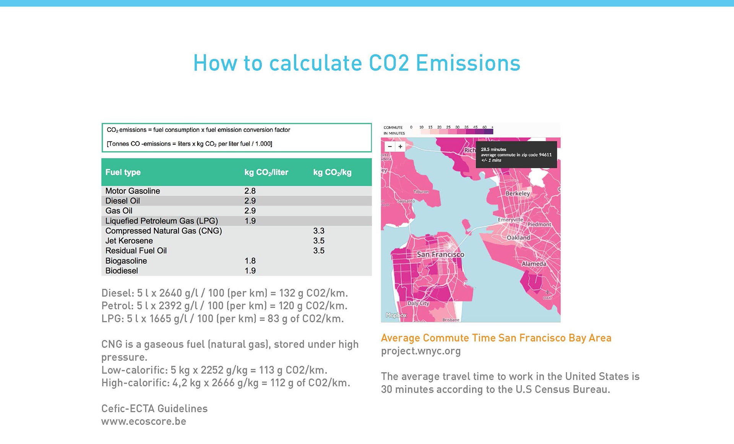This screenshot has height=444, width=734.
Task: Click the OAK airport icon on the map
Action: coord(547,292)
